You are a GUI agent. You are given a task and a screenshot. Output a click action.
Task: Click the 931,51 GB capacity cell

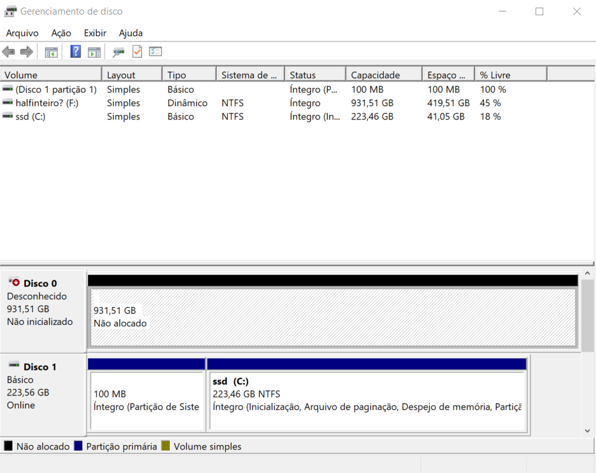point(372,103)
